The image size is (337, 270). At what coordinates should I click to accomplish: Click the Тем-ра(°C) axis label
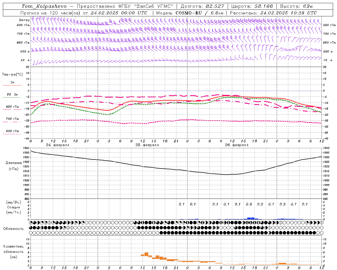(x=12, y=75)
